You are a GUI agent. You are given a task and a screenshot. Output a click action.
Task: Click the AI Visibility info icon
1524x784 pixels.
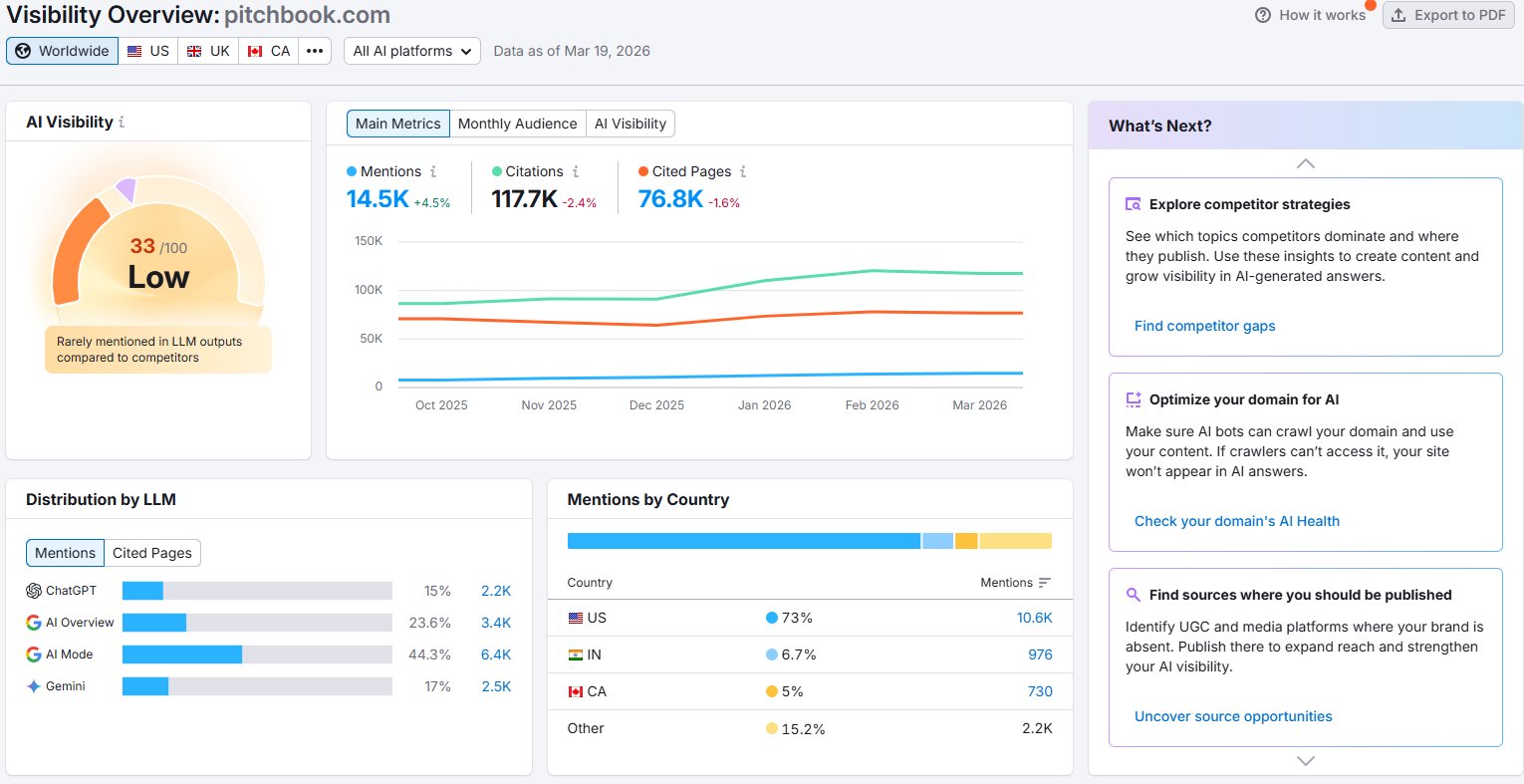click(122, 123)
